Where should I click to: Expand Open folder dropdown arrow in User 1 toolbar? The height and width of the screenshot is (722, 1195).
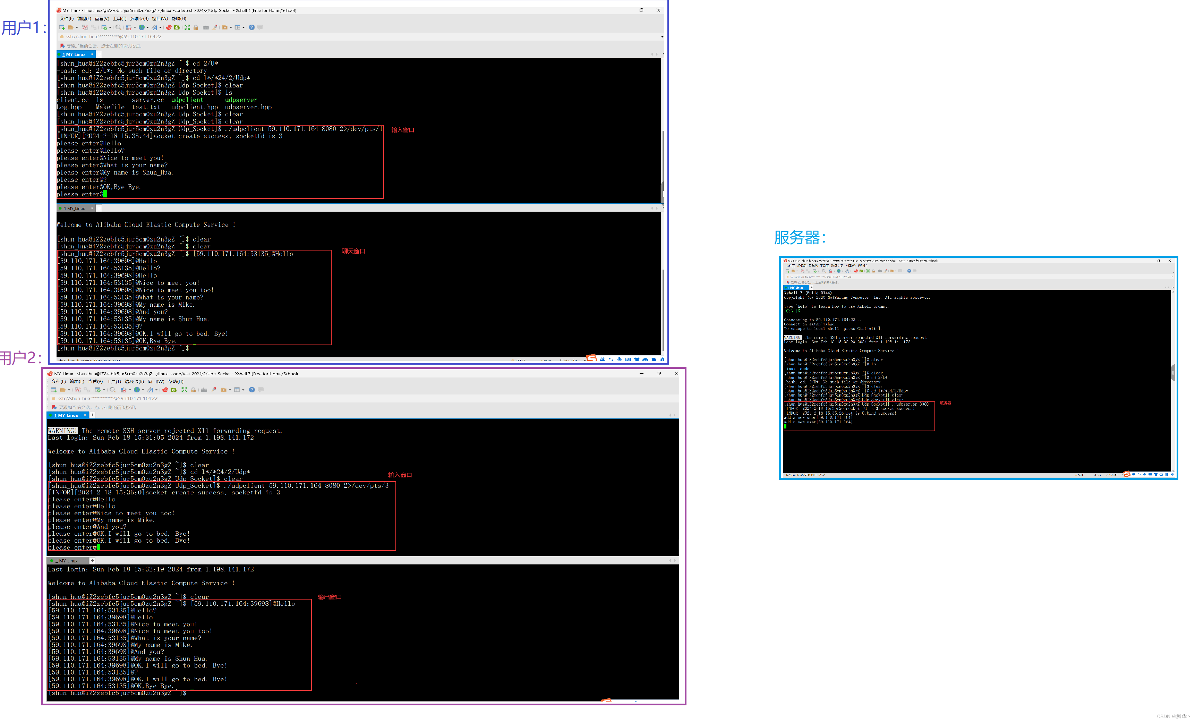pyautogui.click(x=77, y=28)
